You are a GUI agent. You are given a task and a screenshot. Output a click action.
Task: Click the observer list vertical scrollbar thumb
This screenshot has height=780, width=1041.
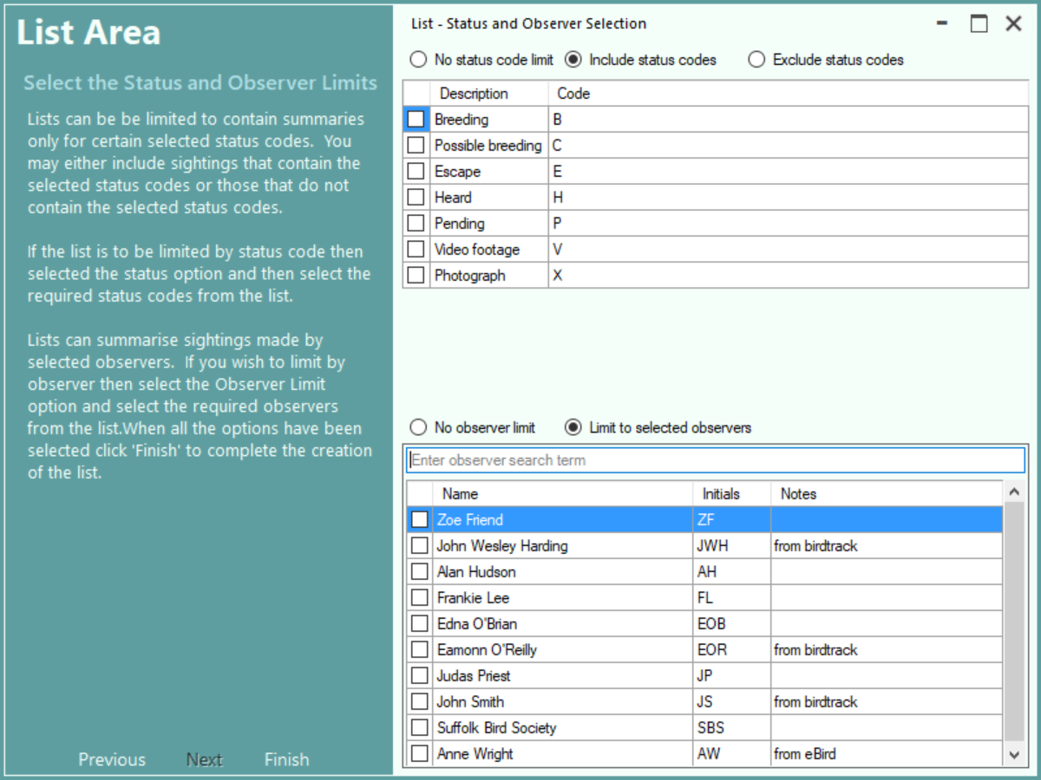1014,622
